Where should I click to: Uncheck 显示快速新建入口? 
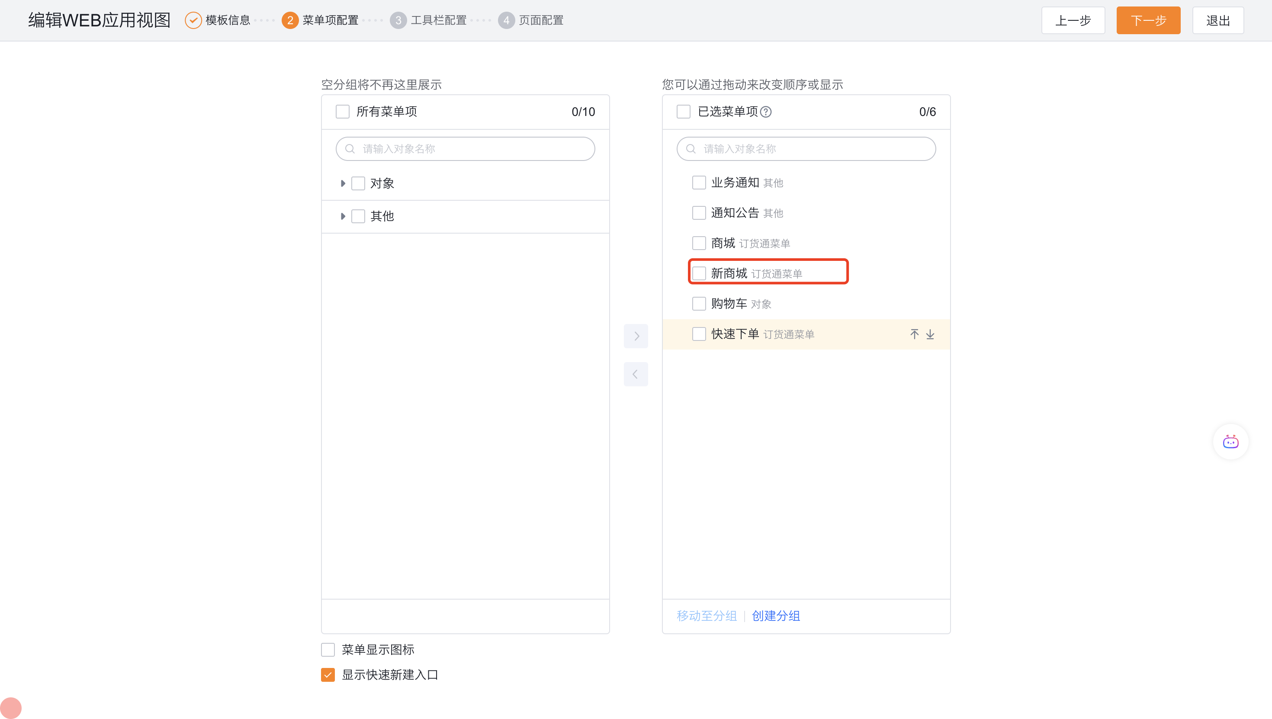pos(328,674)
